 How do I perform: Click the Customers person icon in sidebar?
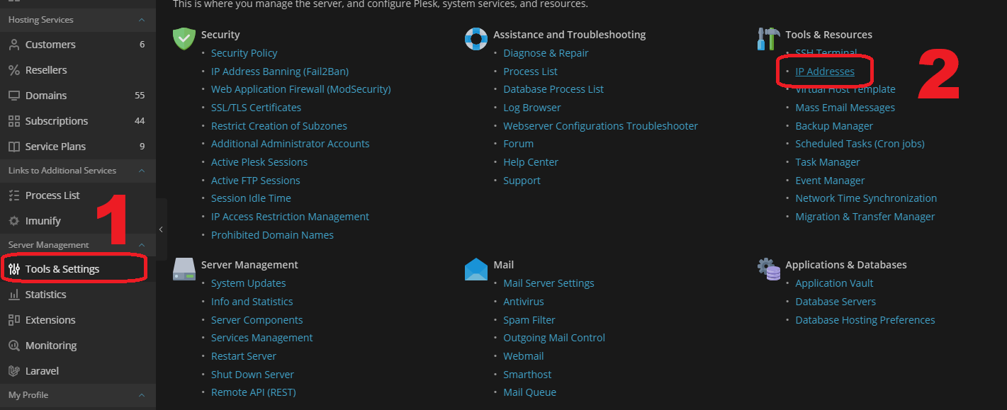[x=13, y=45]
